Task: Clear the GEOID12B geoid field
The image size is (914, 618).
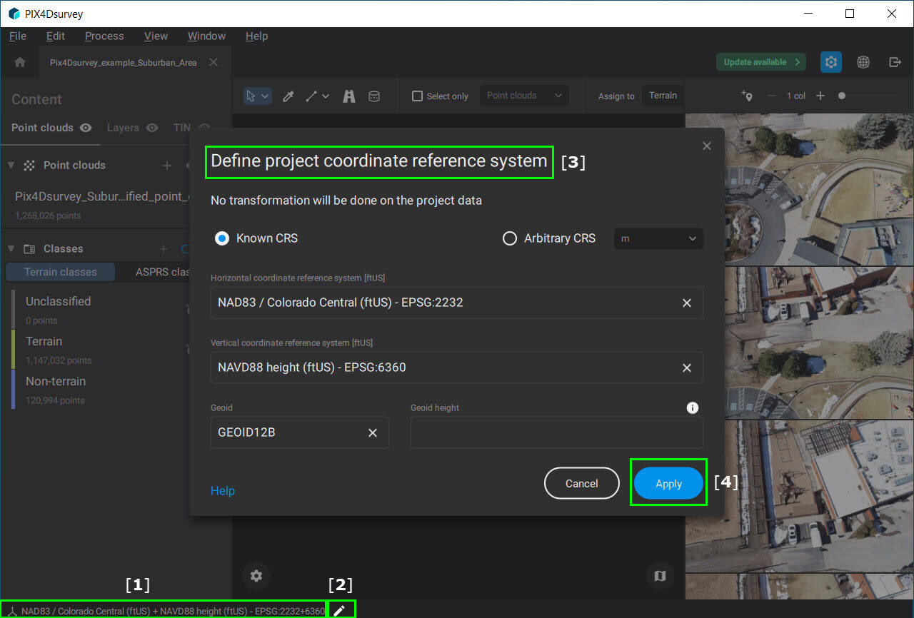Action: (x=373, y=432)
